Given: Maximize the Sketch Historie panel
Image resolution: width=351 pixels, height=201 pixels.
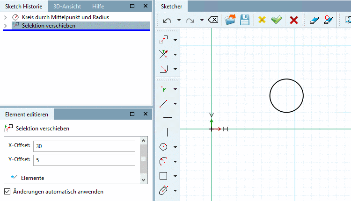Looking at the screenshot, I should (132, 6).
